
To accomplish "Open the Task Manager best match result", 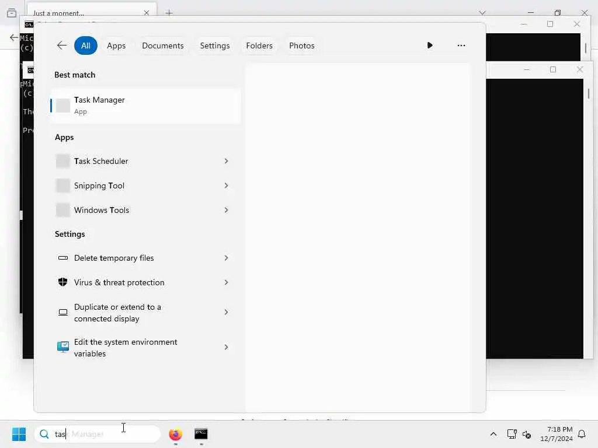I will pos(145,106).
